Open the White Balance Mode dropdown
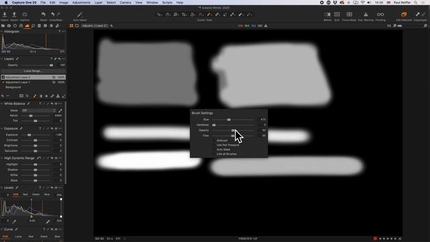Image resolution: width=430 pixels, height=242 pixels. (x=39, y=110)
